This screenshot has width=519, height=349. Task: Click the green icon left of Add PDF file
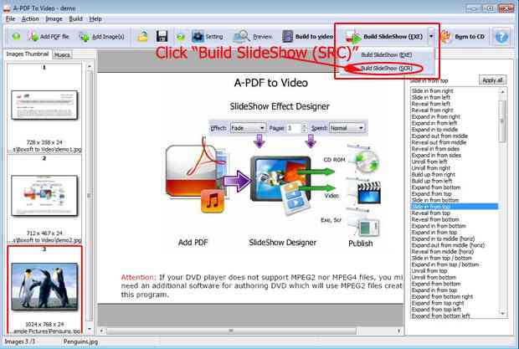coord(16,36)
